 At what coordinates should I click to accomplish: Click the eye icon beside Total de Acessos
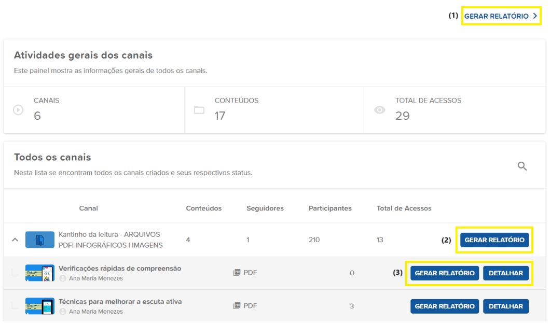click(x=380, y=110)
